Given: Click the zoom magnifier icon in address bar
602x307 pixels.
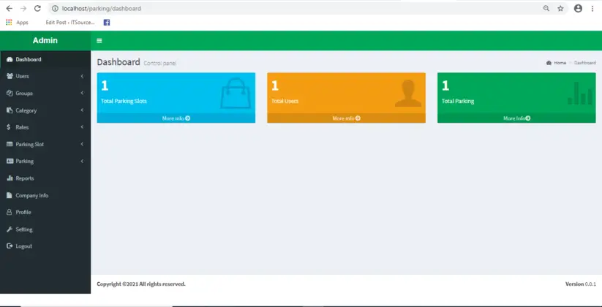Looking at the screenshot, I should click(x=546, y=9).
